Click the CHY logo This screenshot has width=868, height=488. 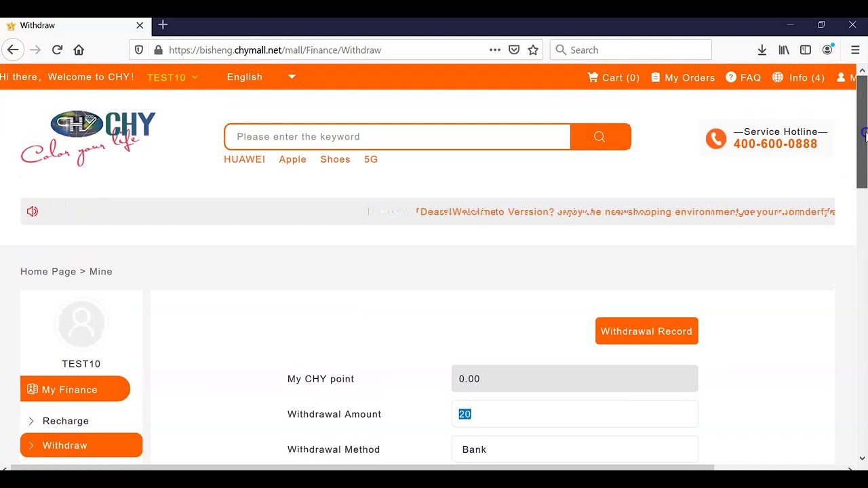pyautogui.click(x=88, y=138)
